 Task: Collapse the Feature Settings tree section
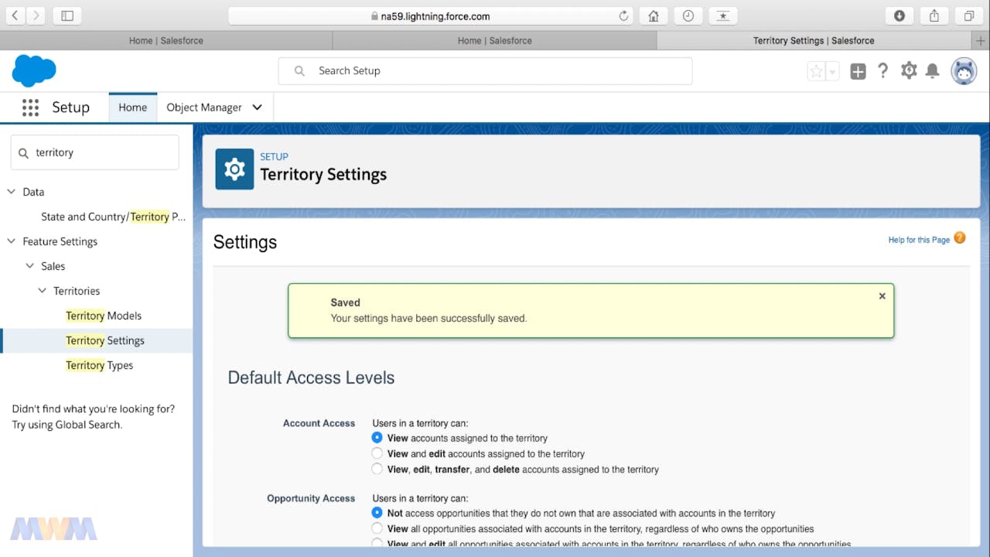tap(11, 241)
